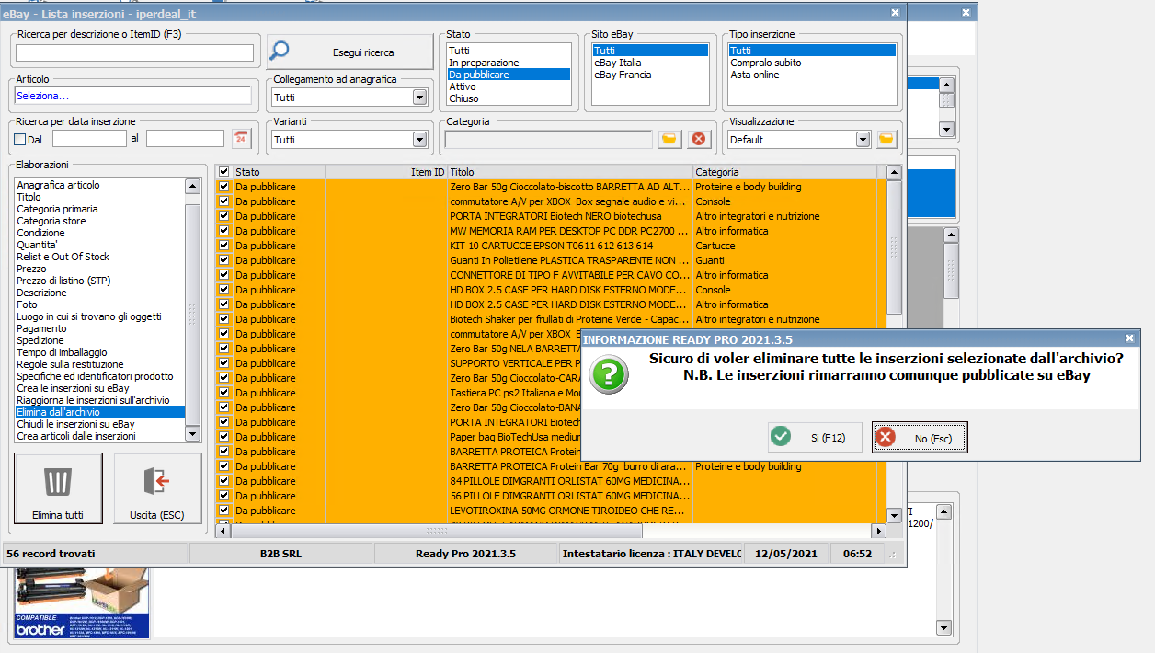The height and width of the screenshot is (654, 1155).
Task: Click the search description or ItemID field
Action: point(134,52)
